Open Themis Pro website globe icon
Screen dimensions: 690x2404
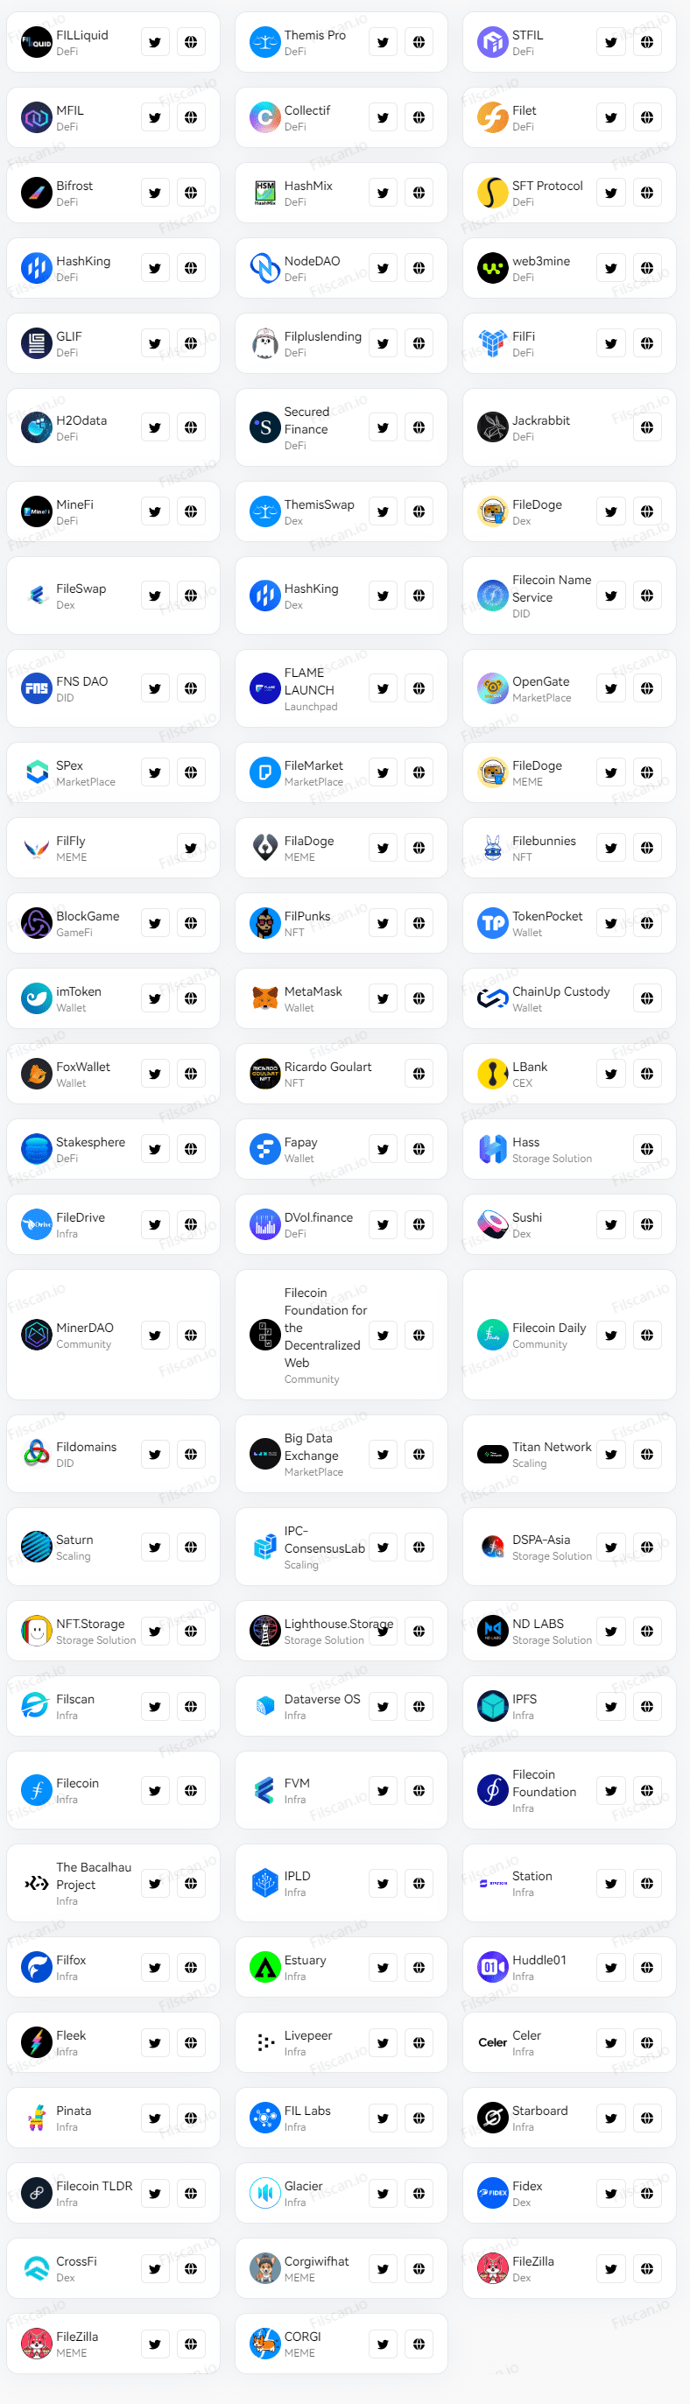click(x=419, y=42)
